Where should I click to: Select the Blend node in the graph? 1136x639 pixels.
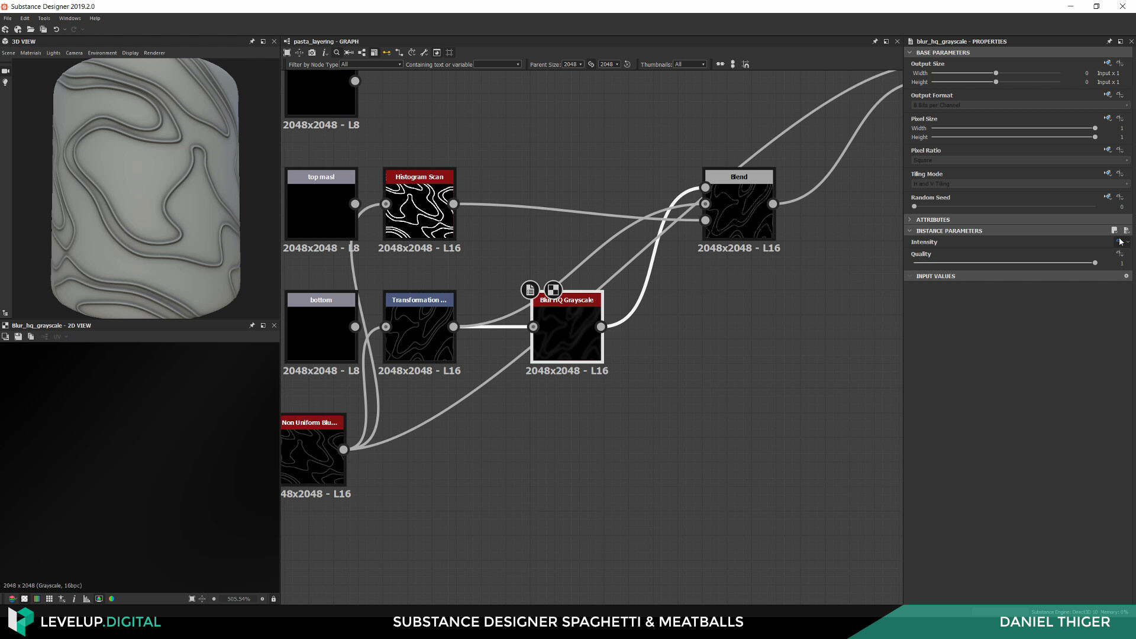pyautogui.click(x=738, y=204)
